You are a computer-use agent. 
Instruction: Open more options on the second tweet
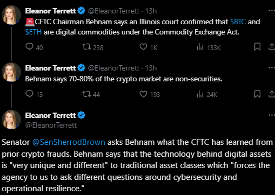click(272, 68)
